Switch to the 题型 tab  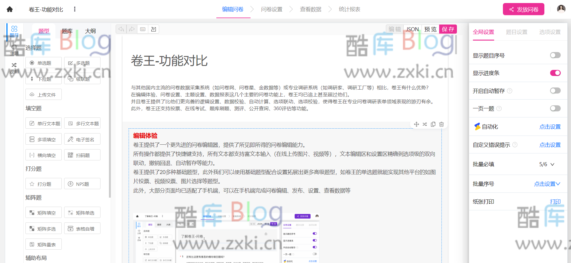[x=44, y=31]
